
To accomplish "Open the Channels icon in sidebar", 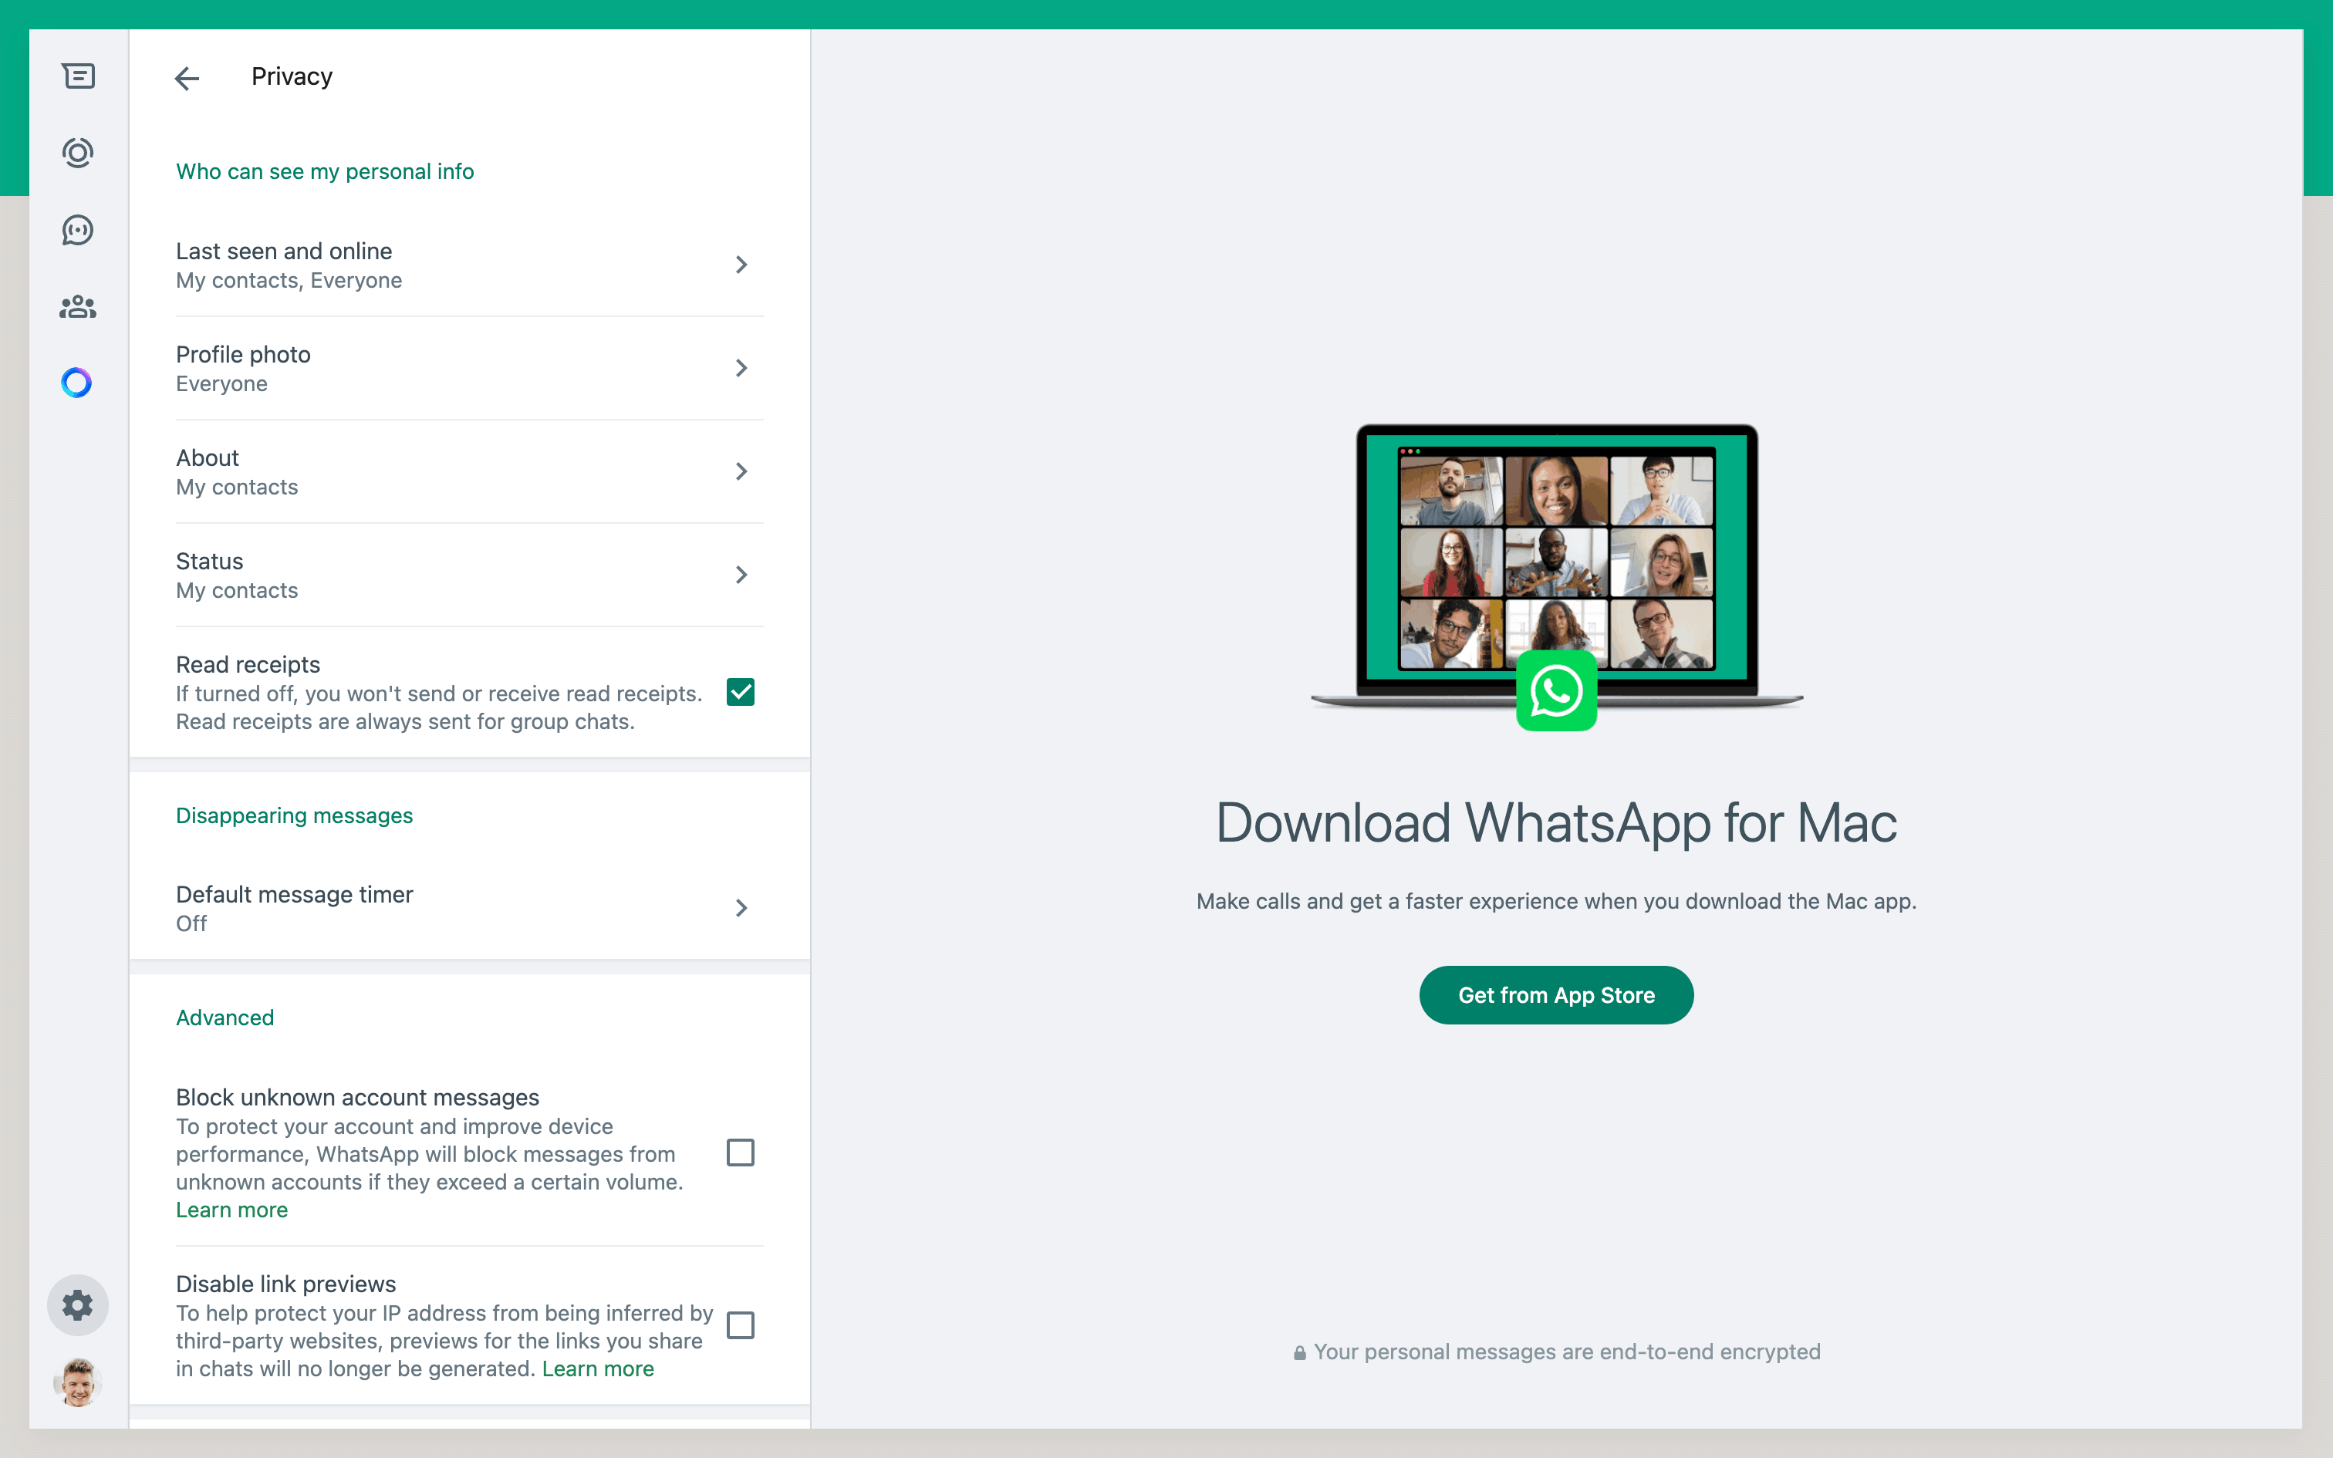I will [78, 230].
